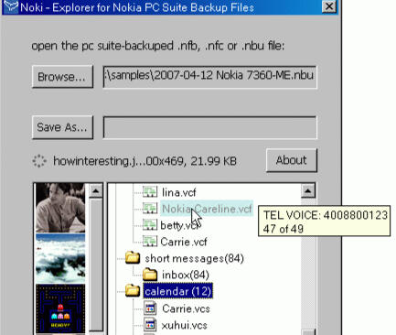The image size is (396, 335).
Task: Click the spinning progress indicator icon
Action: (39, 161)
